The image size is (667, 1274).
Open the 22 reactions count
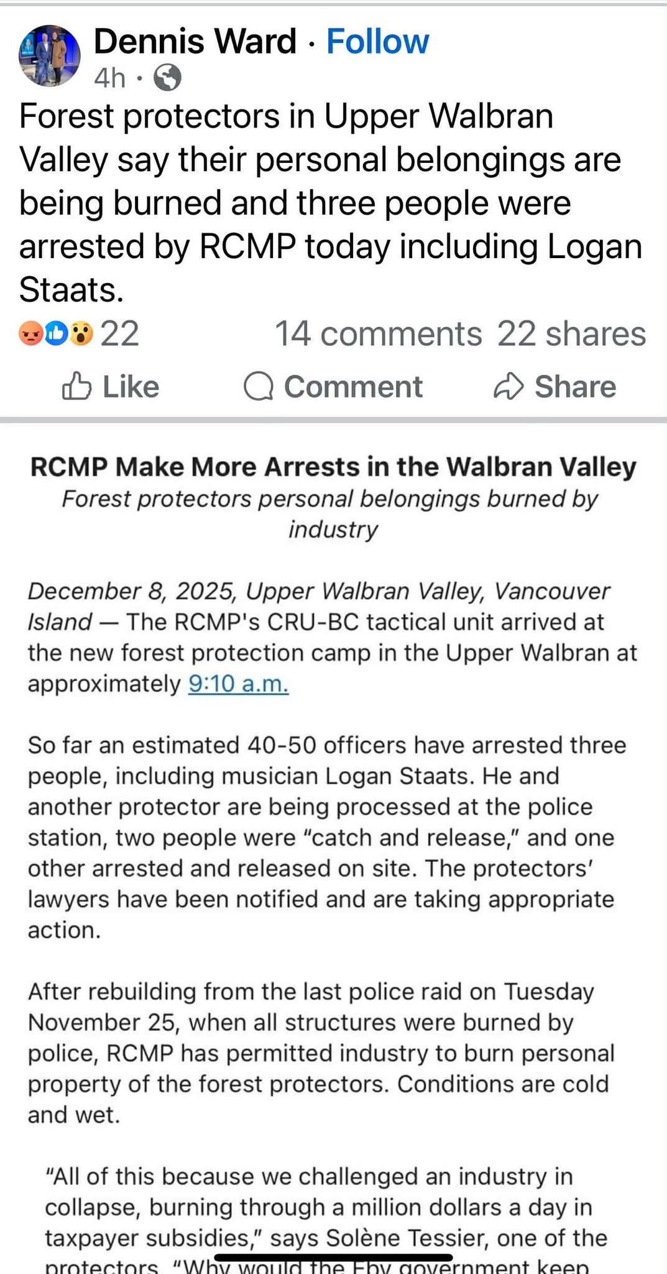point(119,333)
